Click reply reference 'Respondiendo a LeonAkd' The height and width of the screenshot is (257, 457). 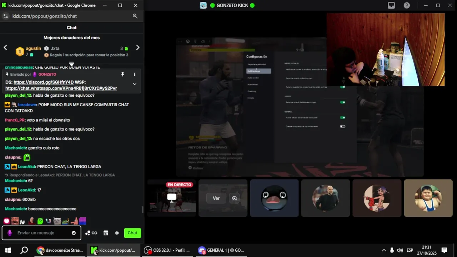pos(60,175)
